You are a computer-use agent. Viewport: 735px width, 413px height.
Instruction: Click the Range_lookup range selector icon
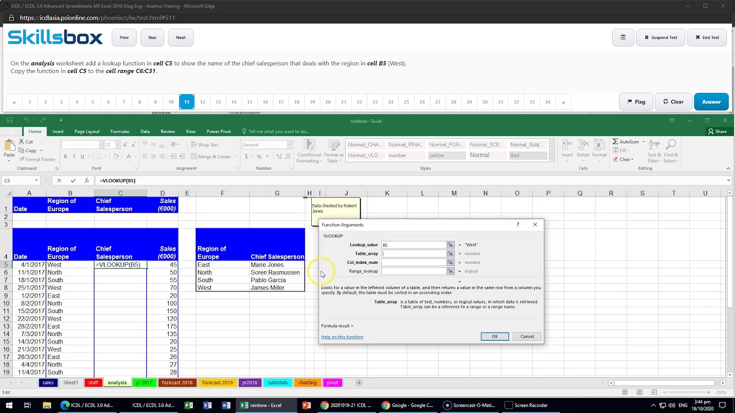pos(450,271)
